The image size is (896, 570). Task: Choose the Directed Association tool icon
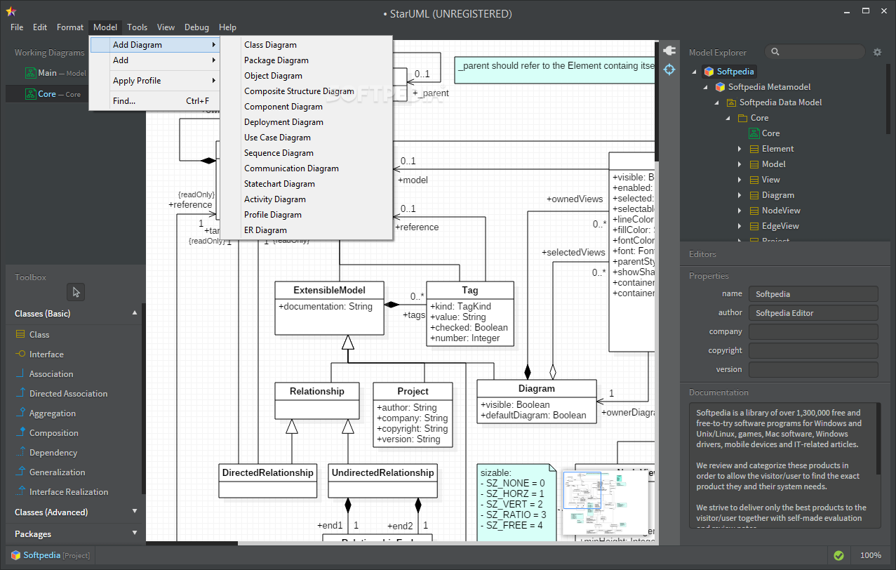click(x=20, y=394)
